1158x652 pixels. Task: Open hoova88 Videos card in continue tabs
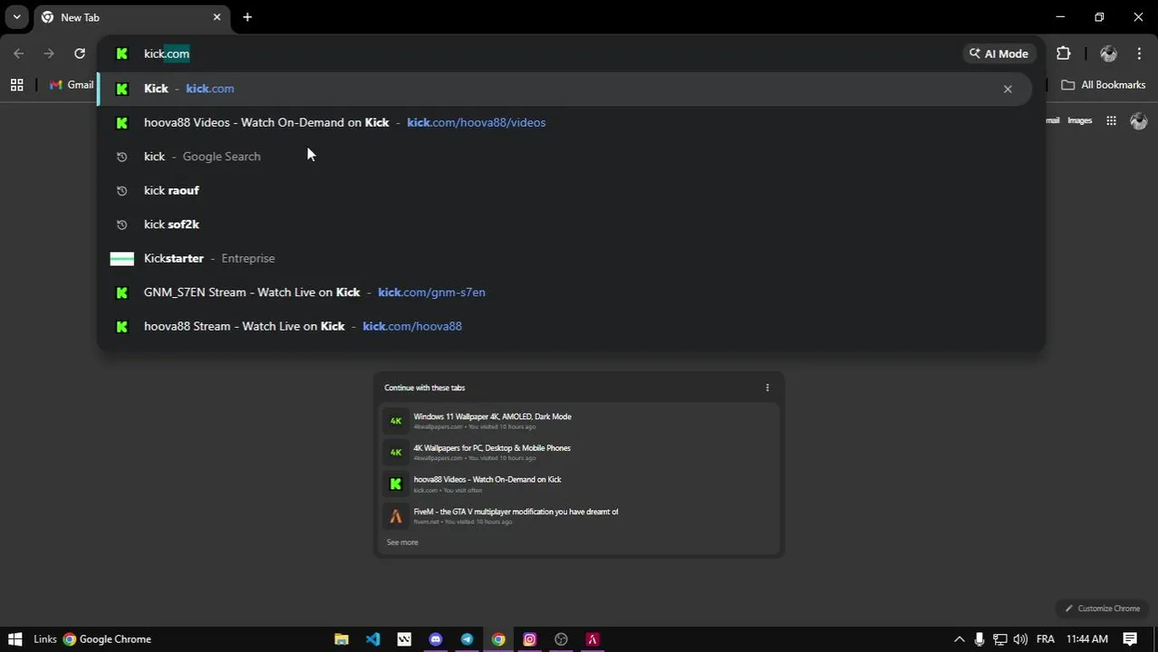pos(579,484)
